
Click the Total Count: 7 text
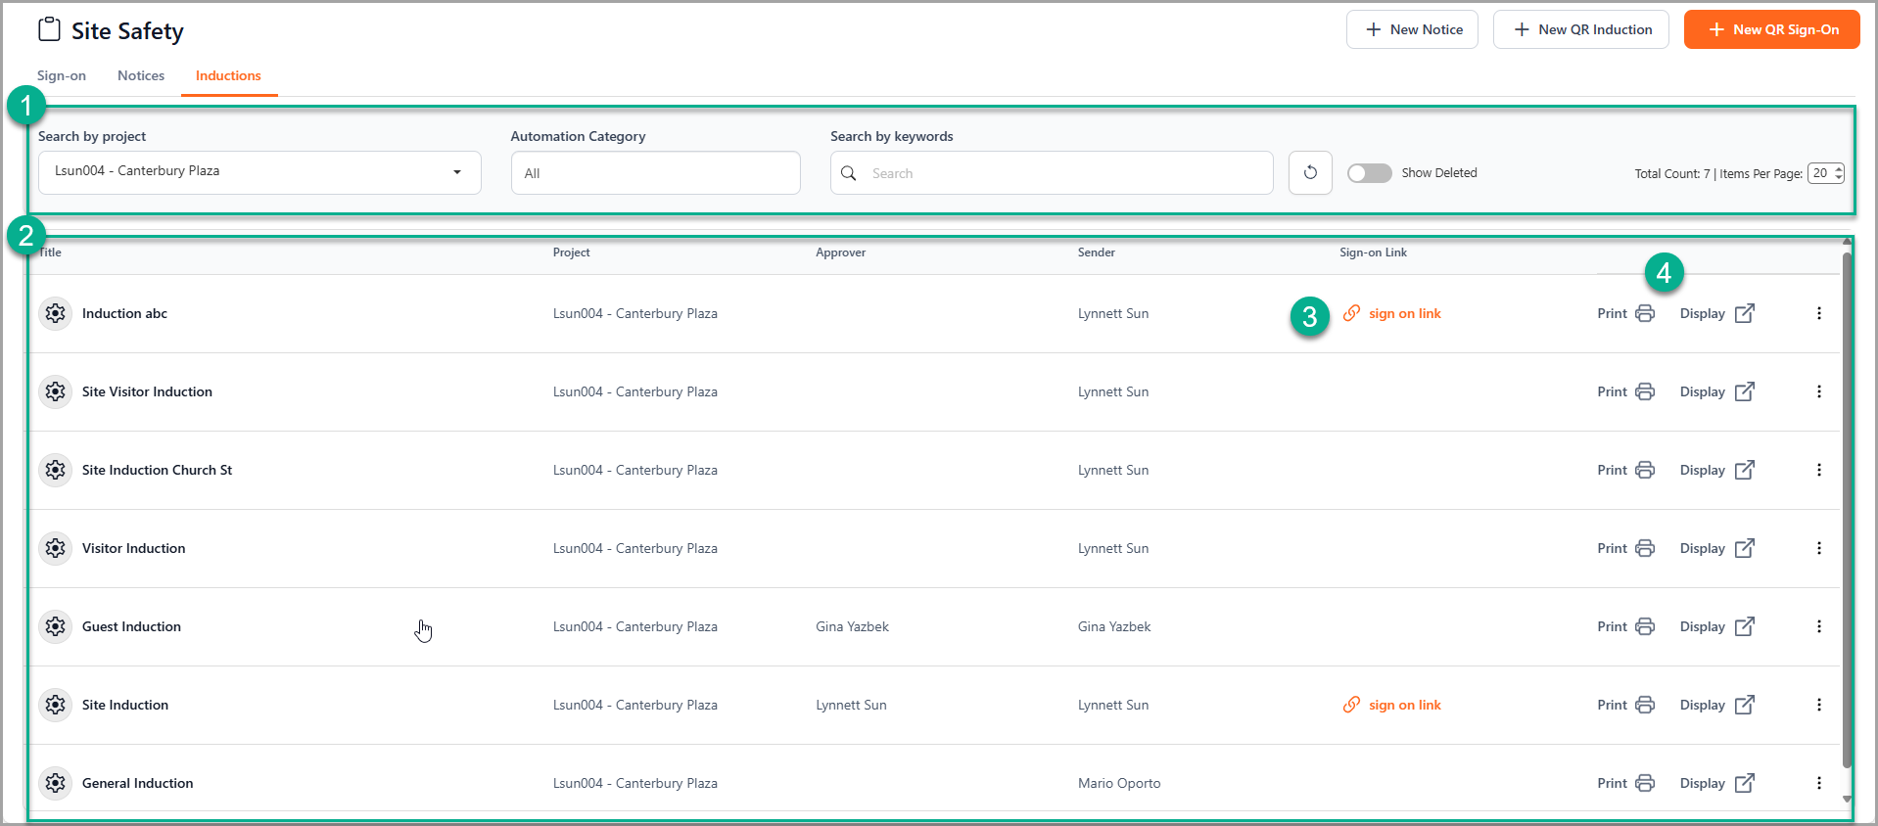pos(1672,173)
